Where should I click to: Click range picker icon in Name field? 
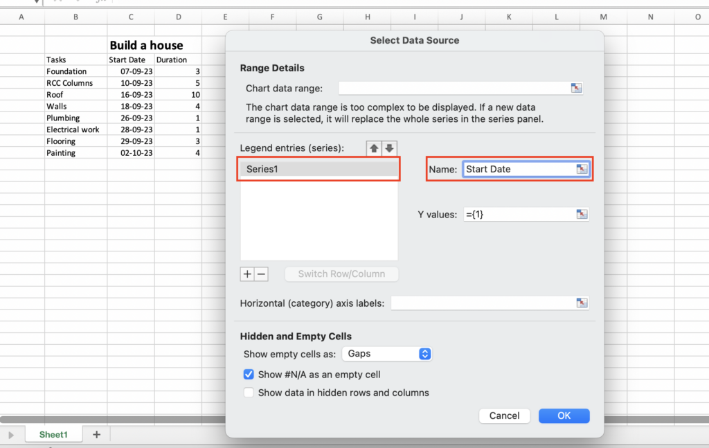click(x=582, y=169)
